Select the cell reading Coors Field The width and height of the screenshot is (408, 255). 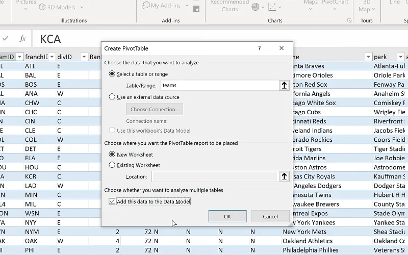[x=390, y=139]
